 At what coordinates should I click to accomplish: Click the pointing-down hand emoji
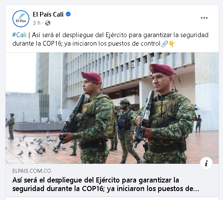172,43
